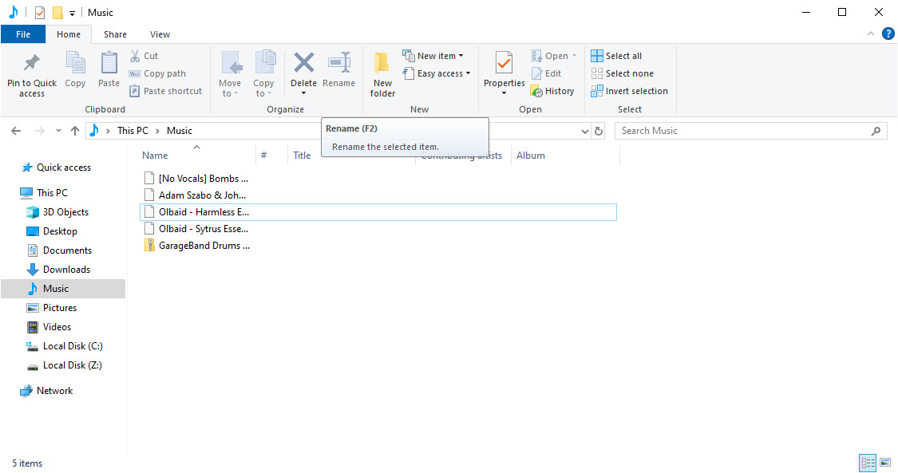Go up one folder level arrow
This screenshot has width=898, height=473.
[x=75, y=131]
